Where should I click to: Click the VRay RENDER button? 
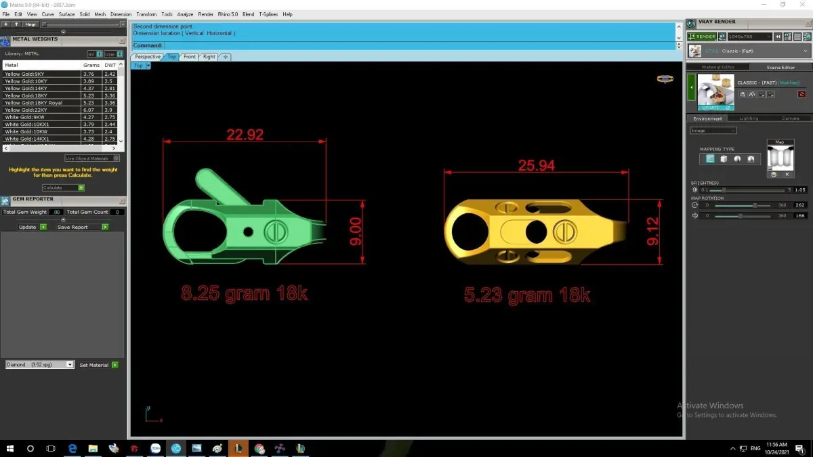(701, 37)
